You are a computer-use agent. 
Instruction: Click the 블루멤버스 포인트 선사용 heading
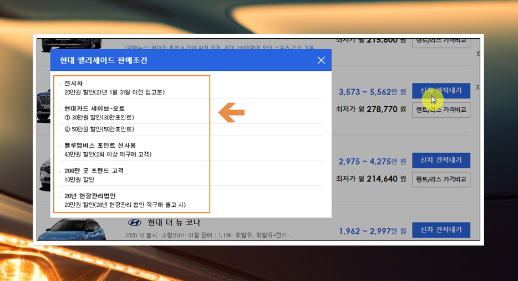(100, 145)
